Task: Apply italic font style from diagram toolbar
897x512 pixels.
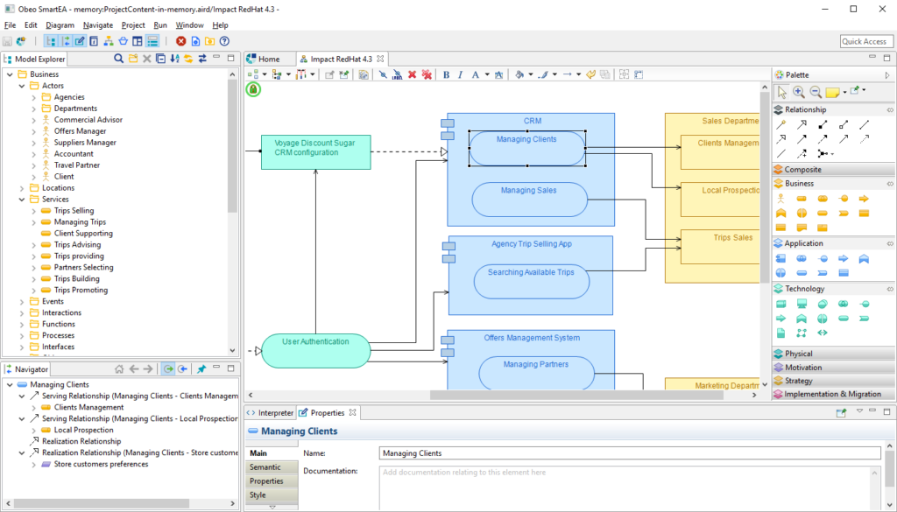Action: [x=460, y=75]
